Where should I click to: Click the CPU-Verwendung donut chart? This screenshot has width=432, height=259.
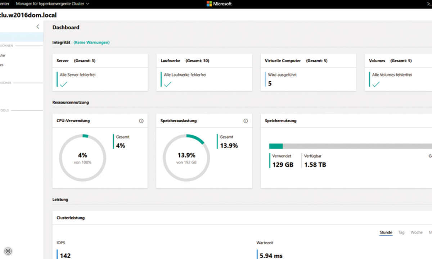click(82, 158)
